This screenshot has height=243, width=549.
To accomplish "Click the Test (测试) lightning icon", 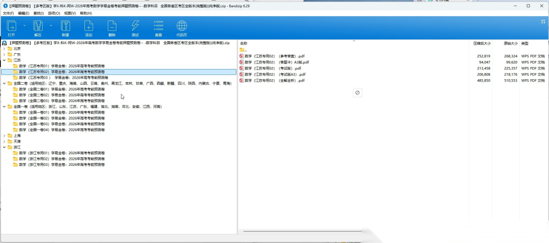I will 135,26.
